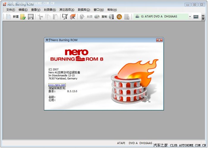Open the 刻录器(R) menu
This screenshot has width=208, height=148.
tap(50, 10)
